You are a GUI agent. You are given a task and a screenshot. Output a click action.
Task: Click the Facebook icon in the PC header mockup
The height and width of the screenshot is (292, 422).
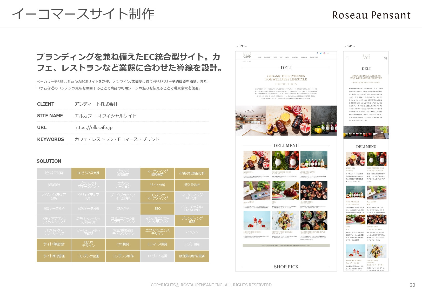coord(317,53)
